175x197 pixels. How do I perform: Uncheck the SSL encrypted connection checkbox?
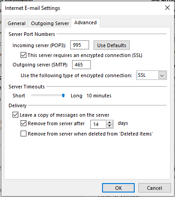click(x=23, y=55)
